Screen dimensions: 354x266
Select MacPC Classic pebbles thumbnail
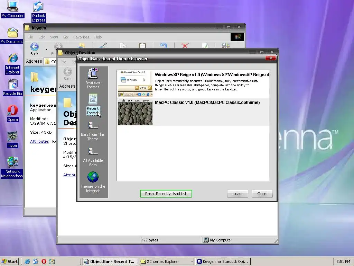(x=135, y=112)
